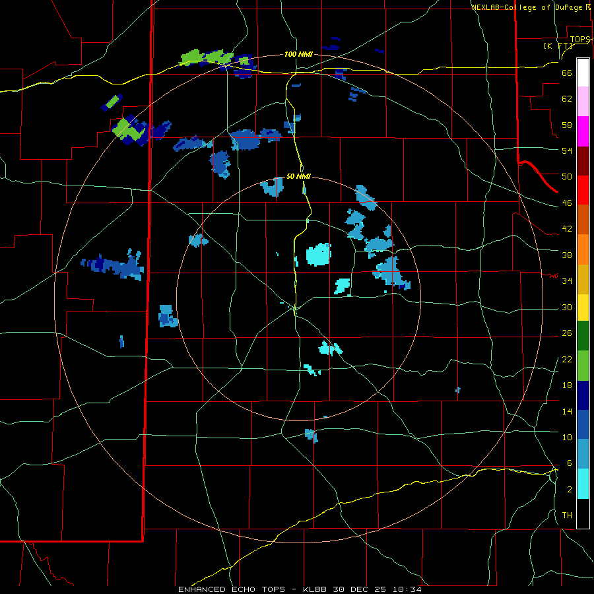The height and width of the screenshot is (594, 594).
Task: Click the [K FT] units label
Action: pos(558,46)
